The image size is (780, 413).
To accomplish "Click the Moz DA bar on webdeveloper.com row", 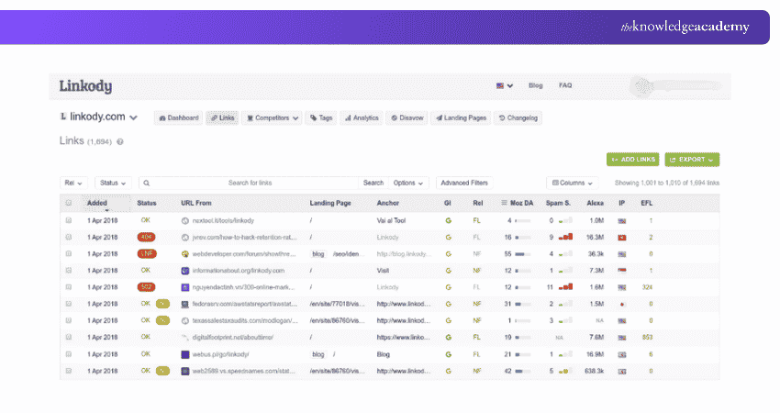I will (522, 254).
